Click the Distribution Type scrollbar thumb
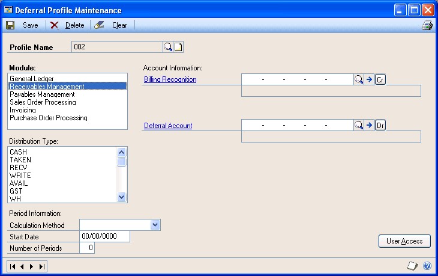This screenshot has width=438, height=276. tap(122, 162)
